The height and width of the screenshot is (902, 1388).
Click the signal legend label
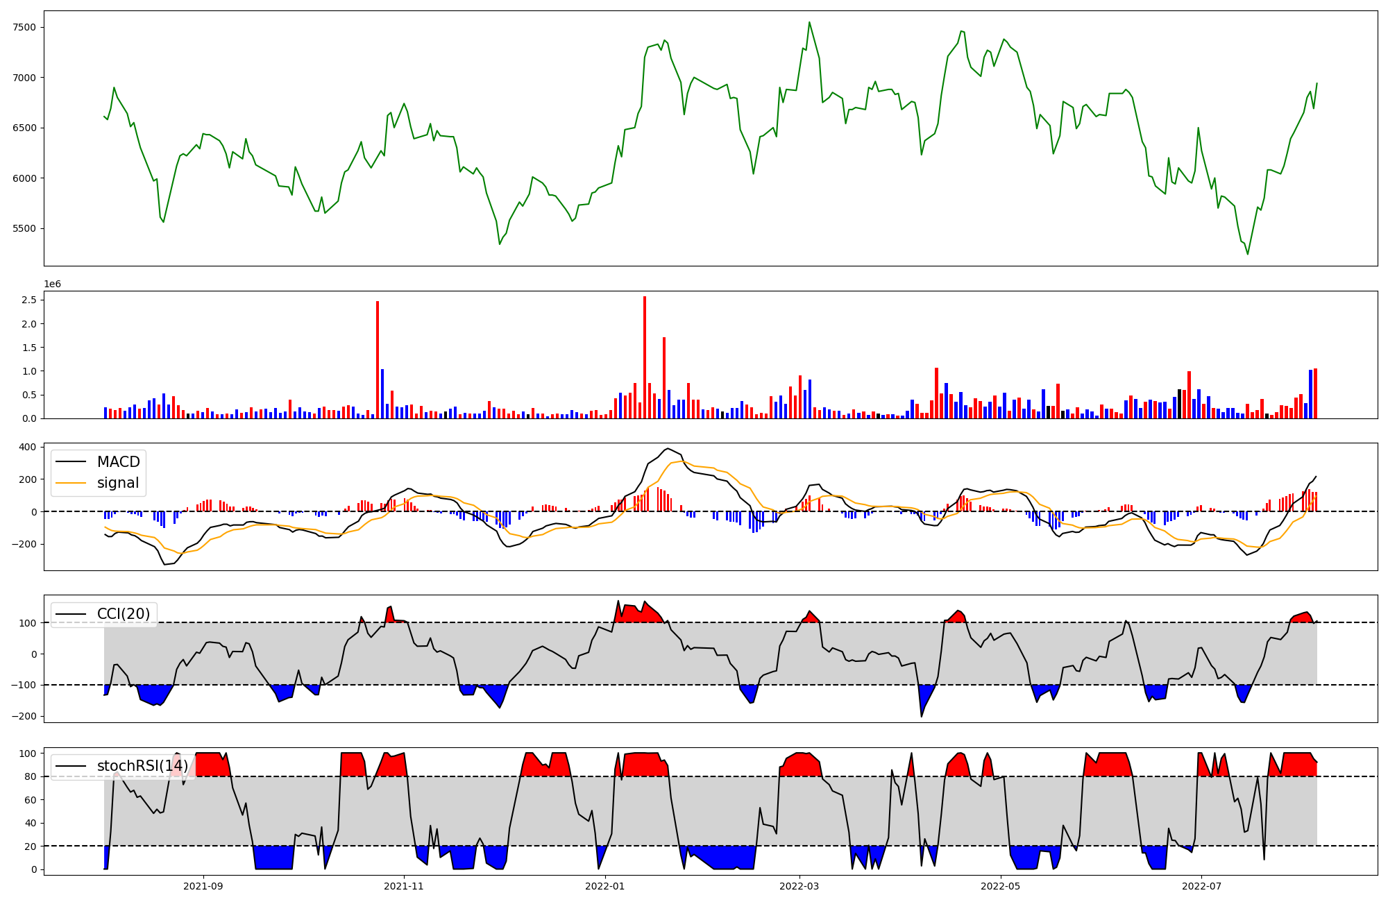point(118,483)
